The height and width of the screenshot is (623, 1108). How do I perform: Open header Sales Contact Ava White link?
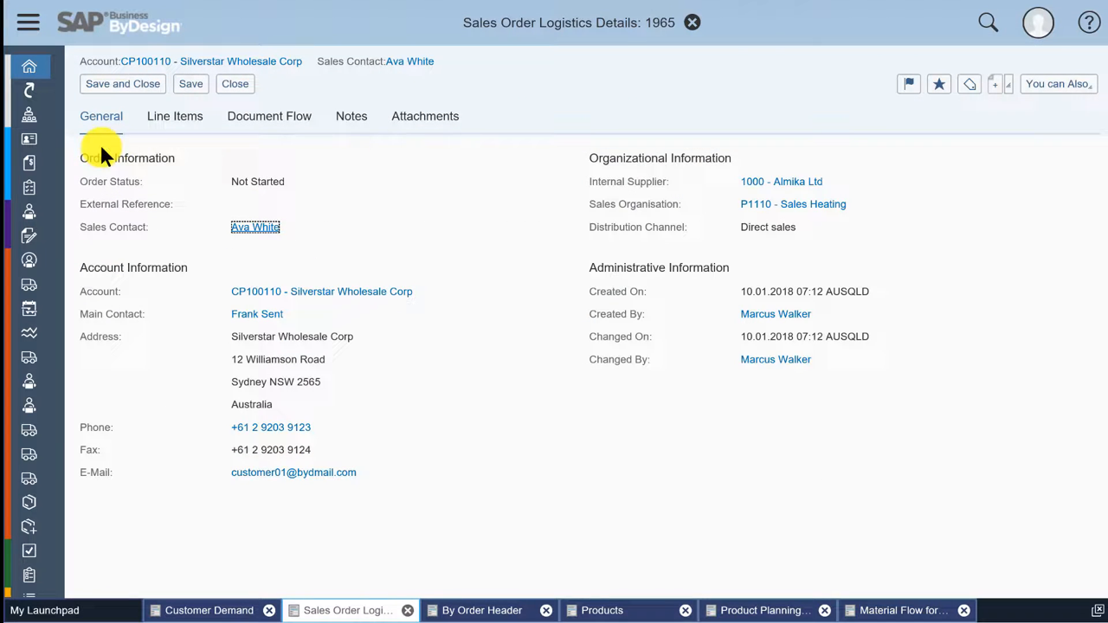409,61
